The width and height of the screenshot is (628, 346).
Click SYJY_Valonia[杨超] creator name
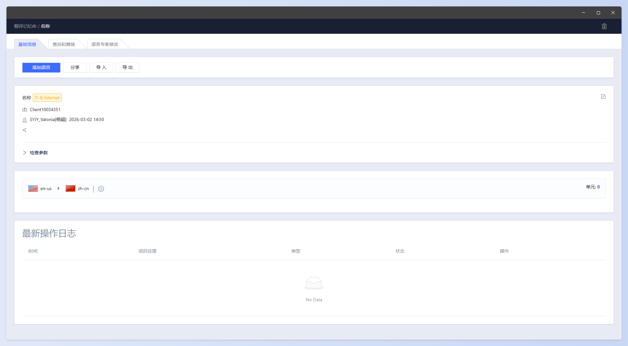[48, 119]
